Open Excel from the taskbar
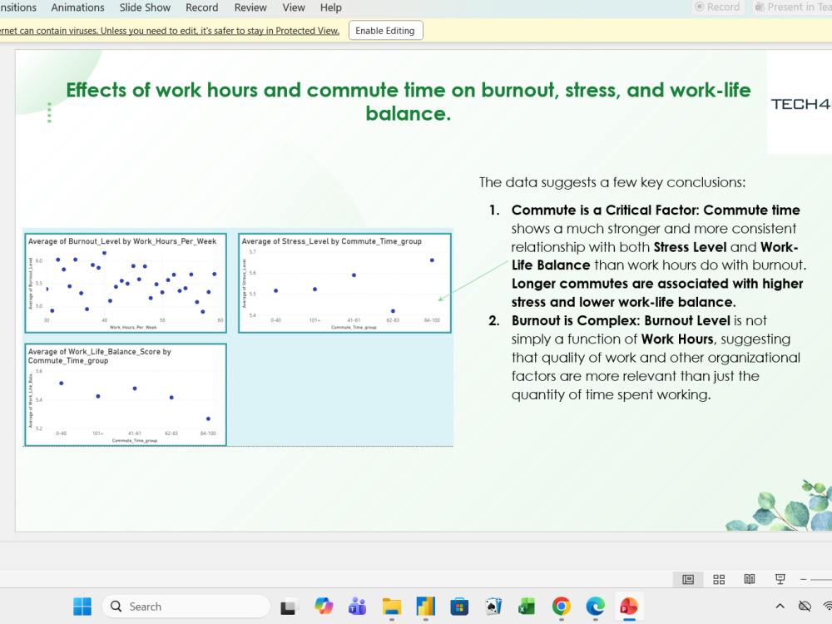The width and height of the screenshot is (832, 624). 527,606
